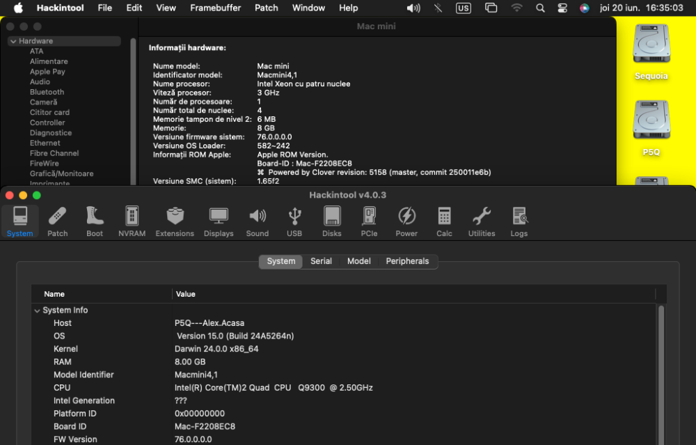Open the Boot section icon
Screen dimensions: 696x445
point(95,221)
